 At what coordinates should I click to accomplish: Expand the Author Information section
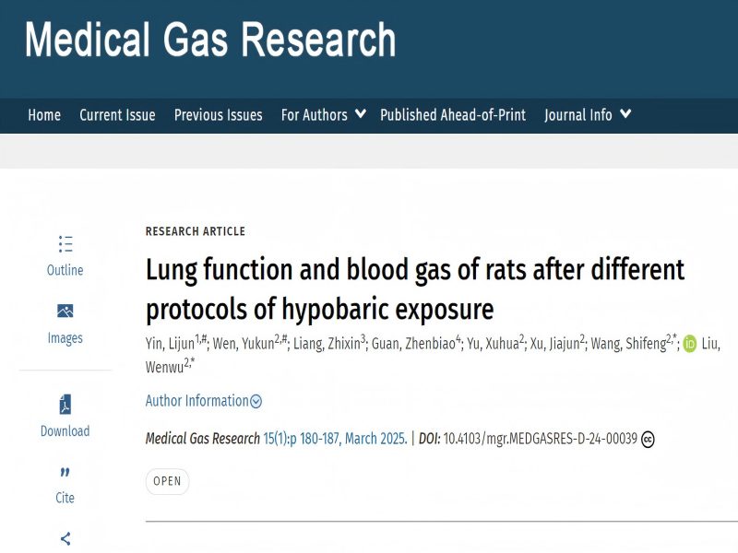pyautogui.click(x=203, y=401)
